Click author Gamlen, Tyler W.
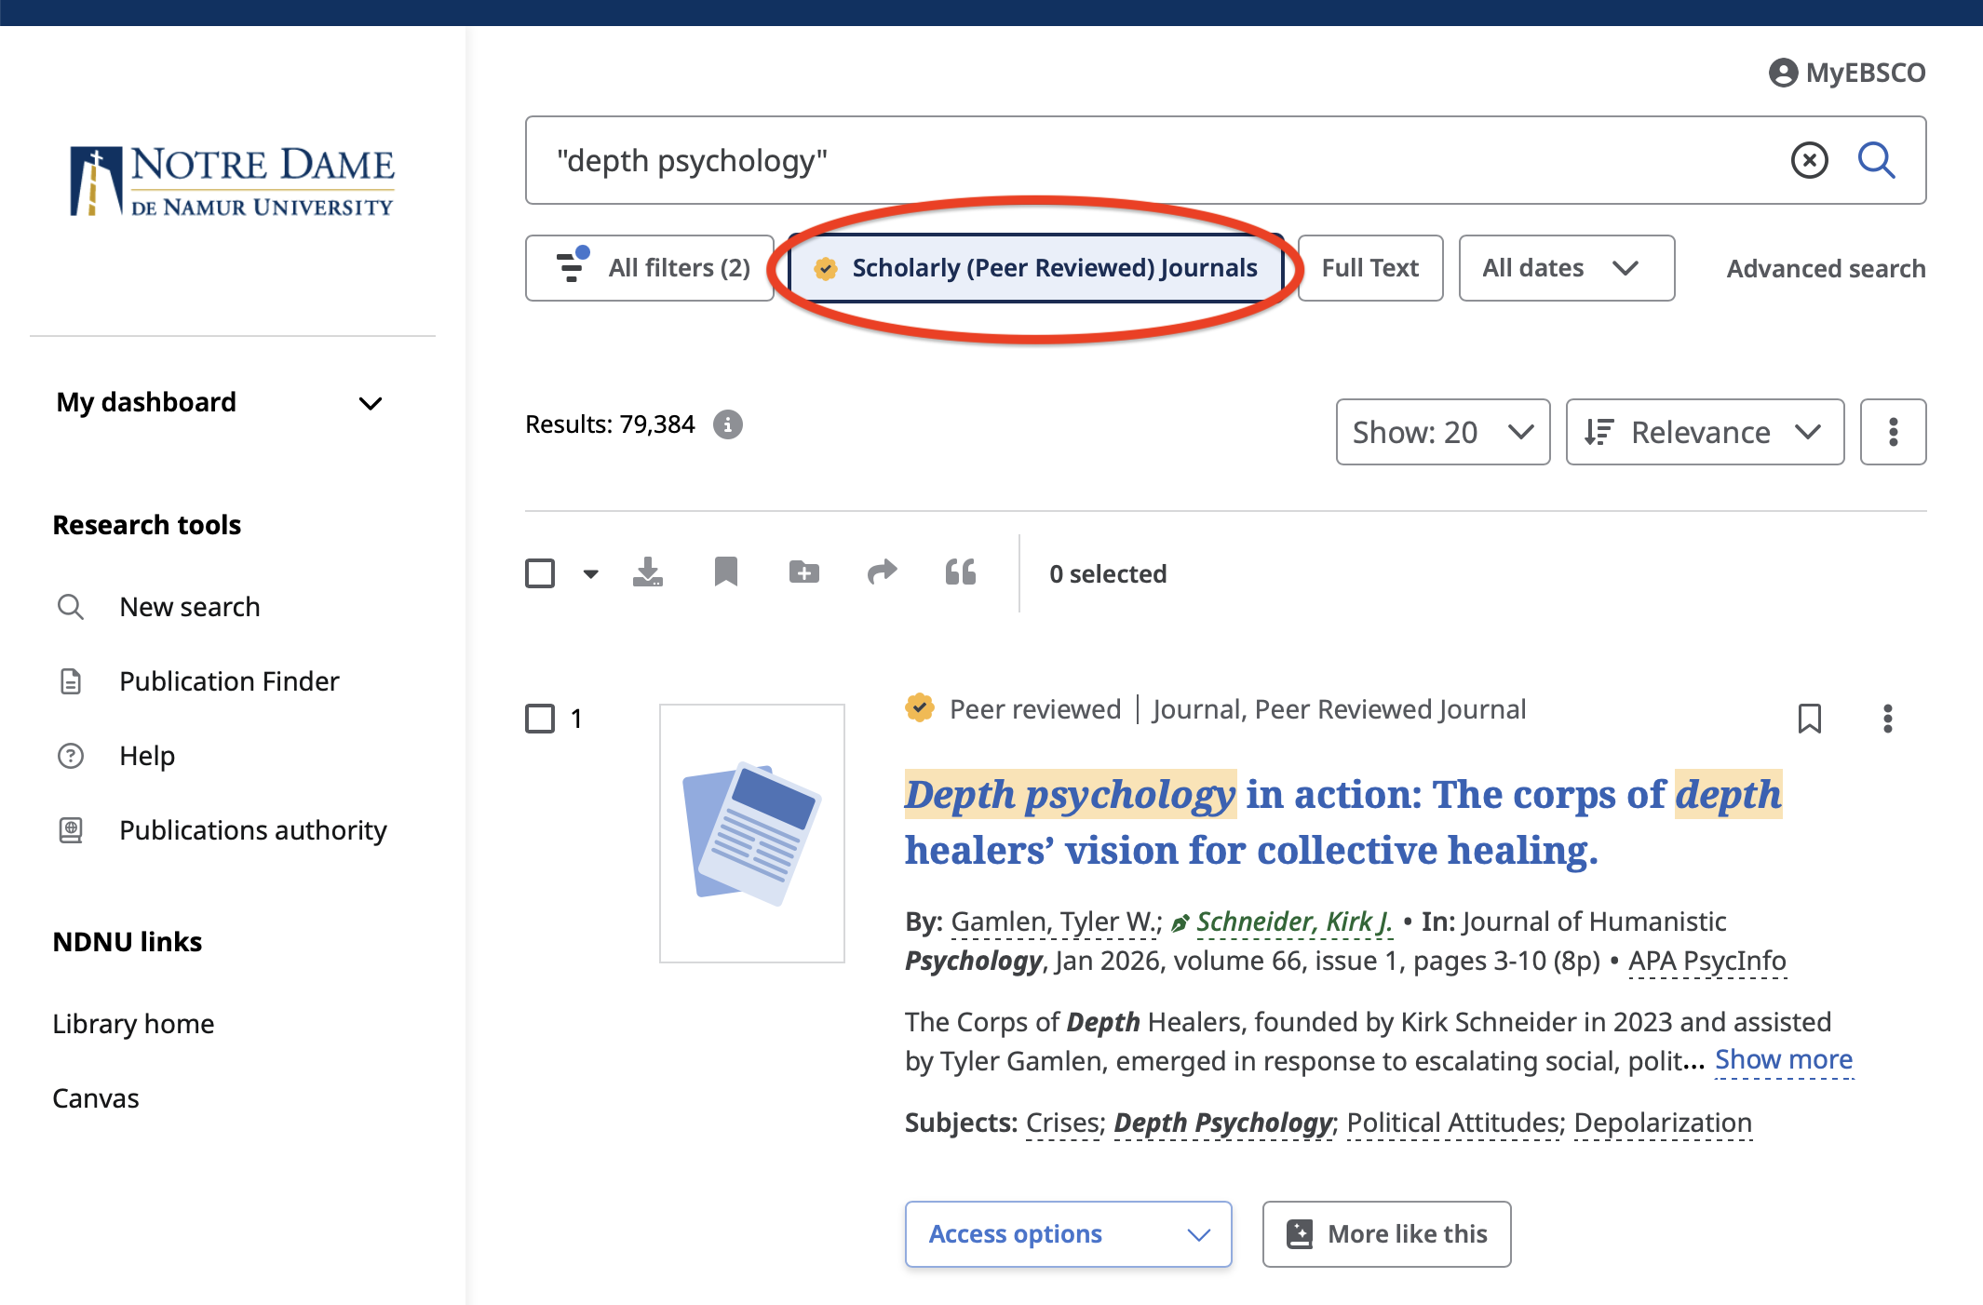This screenshot has width=1983, height=1305. click(1053, 922)
